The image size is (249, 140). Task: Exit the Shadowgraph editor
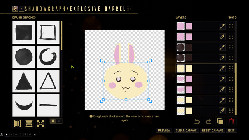[x=231, y=131]
